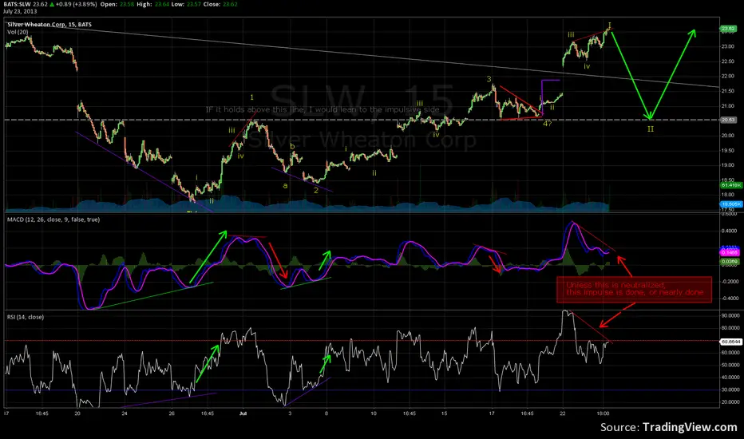Screen dimensions: 744x439
Task: Click the 22.50 price axis label
Action: click(x=728, y=61)
